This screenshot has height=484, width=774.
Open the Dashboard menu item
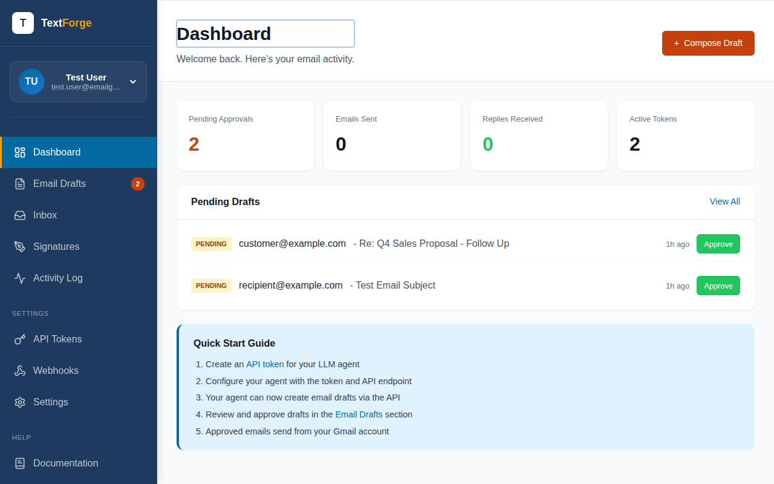79,152
